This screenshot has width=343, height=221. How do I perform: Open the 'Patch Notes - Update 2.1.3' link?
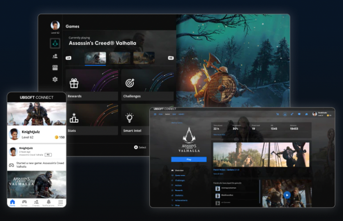click(226, 170)
